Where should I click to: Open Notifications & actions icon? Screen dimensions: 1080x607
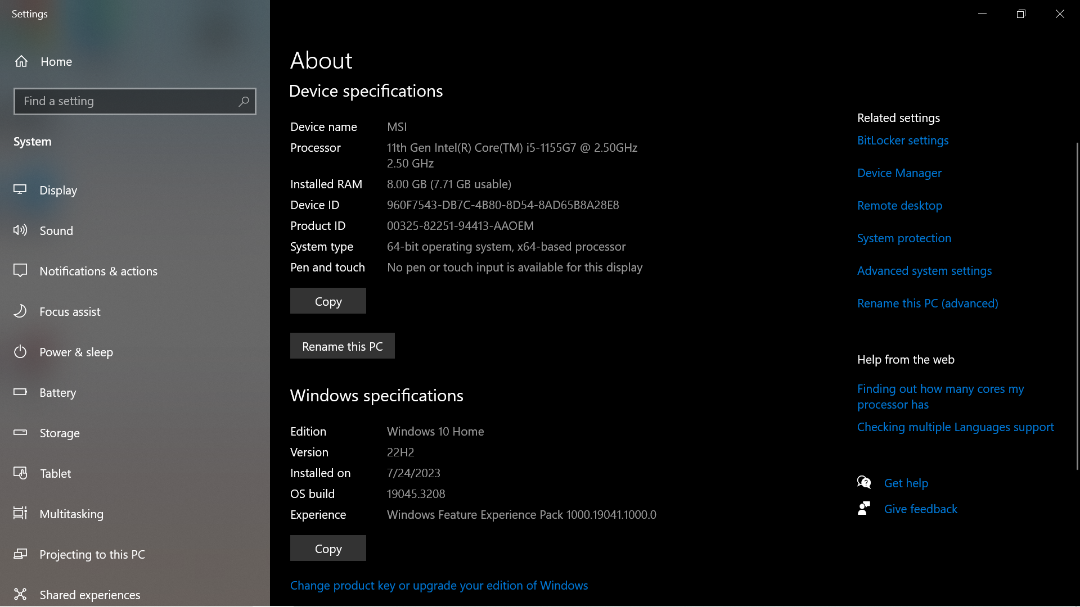[x=20, y=271]
